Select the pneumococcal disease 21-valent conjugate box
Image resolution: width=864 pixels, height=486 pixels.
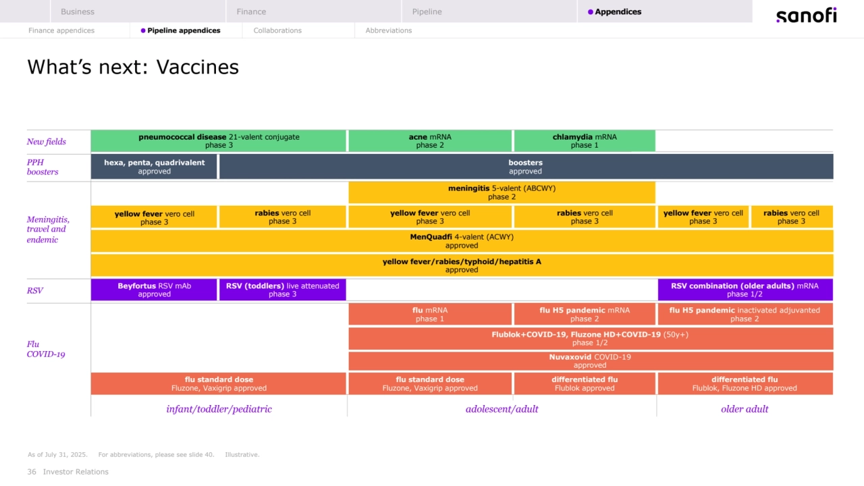219,141
